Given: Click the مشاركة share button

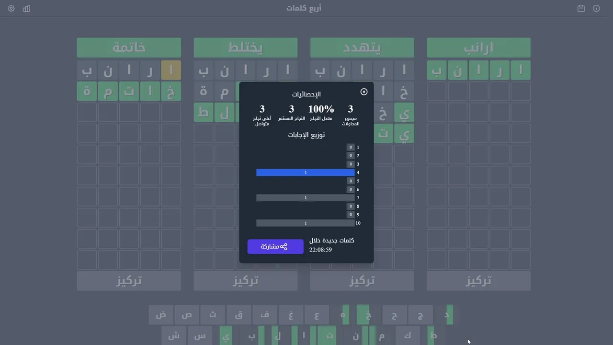Looking at the screenshot, I should point(275,247).
